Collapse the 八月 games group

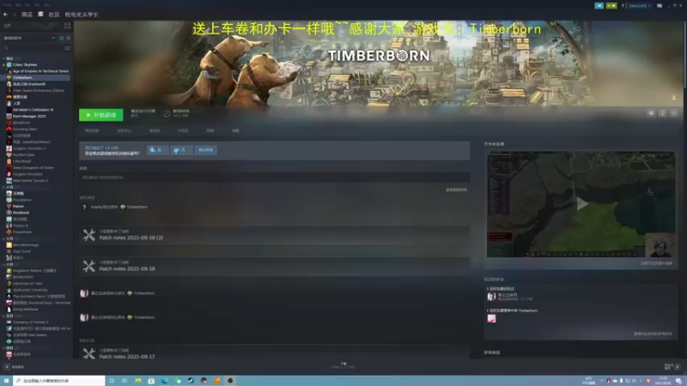click(4, 187)
